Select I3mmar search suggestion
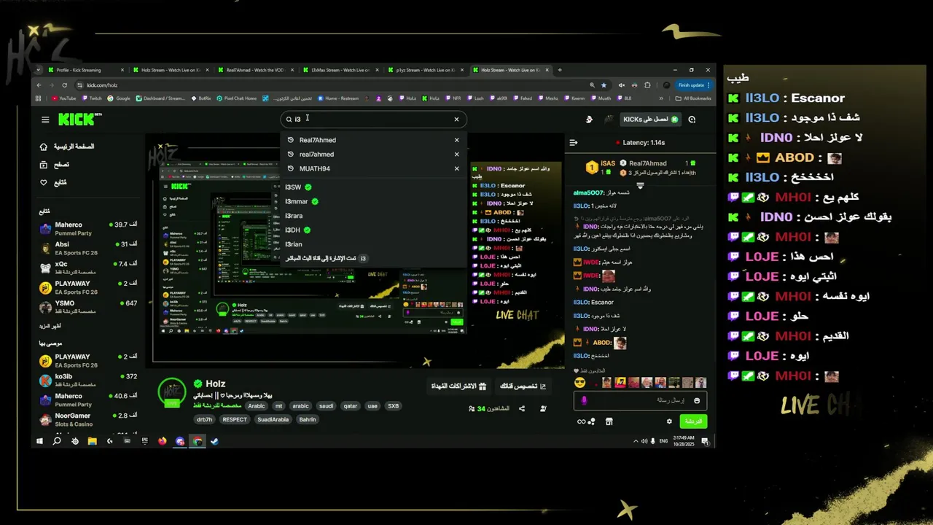The width and height of the screenshot is (933, 525). click(x=373, y=201)
